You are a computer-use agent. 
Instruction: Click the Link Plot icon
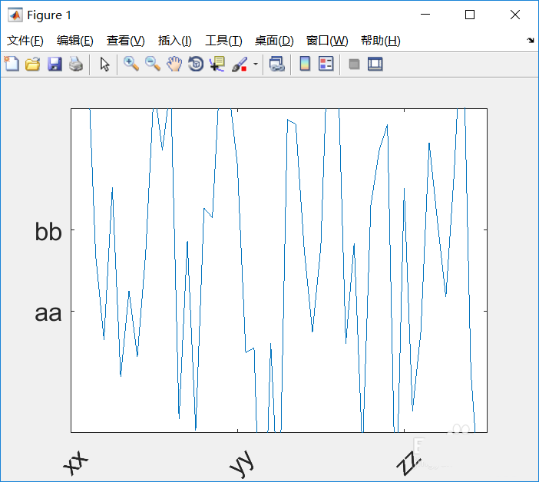click(277, 64)
